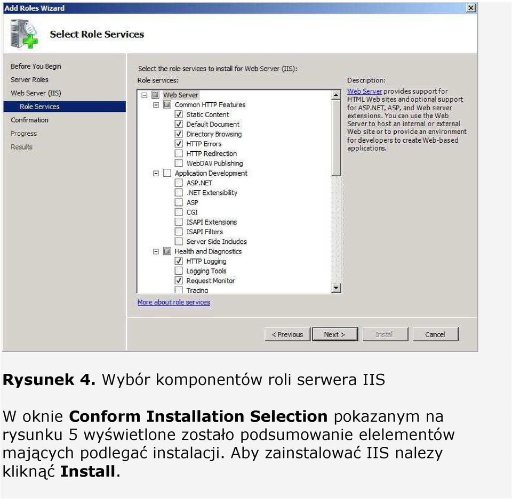Click the Add Roles Wizard server icon
Image resolution: width=512 pixels, height=500 pixels.
point(24,34)
